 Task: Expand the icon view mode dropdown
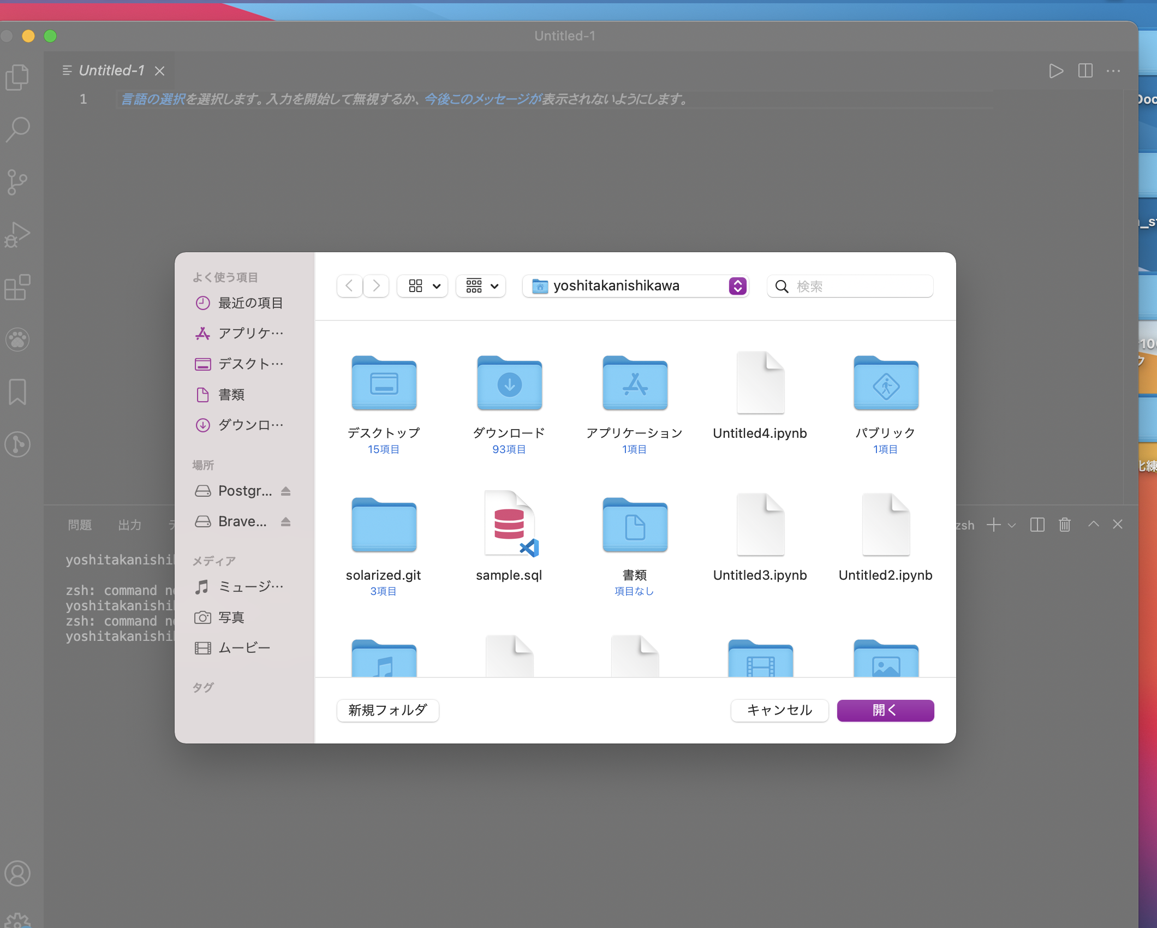coord(423,286)
